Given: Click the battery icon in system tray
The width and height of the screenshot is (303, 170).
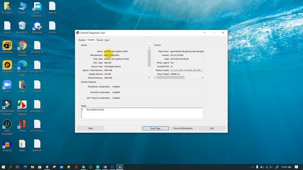Looking at the screenshot, I should pos(262,167).
